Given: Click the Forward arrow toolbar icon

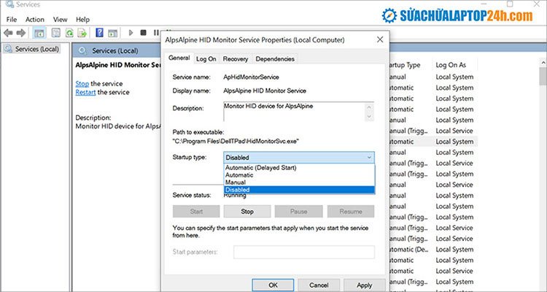Looking at the screenshot, I should (23, 33).
